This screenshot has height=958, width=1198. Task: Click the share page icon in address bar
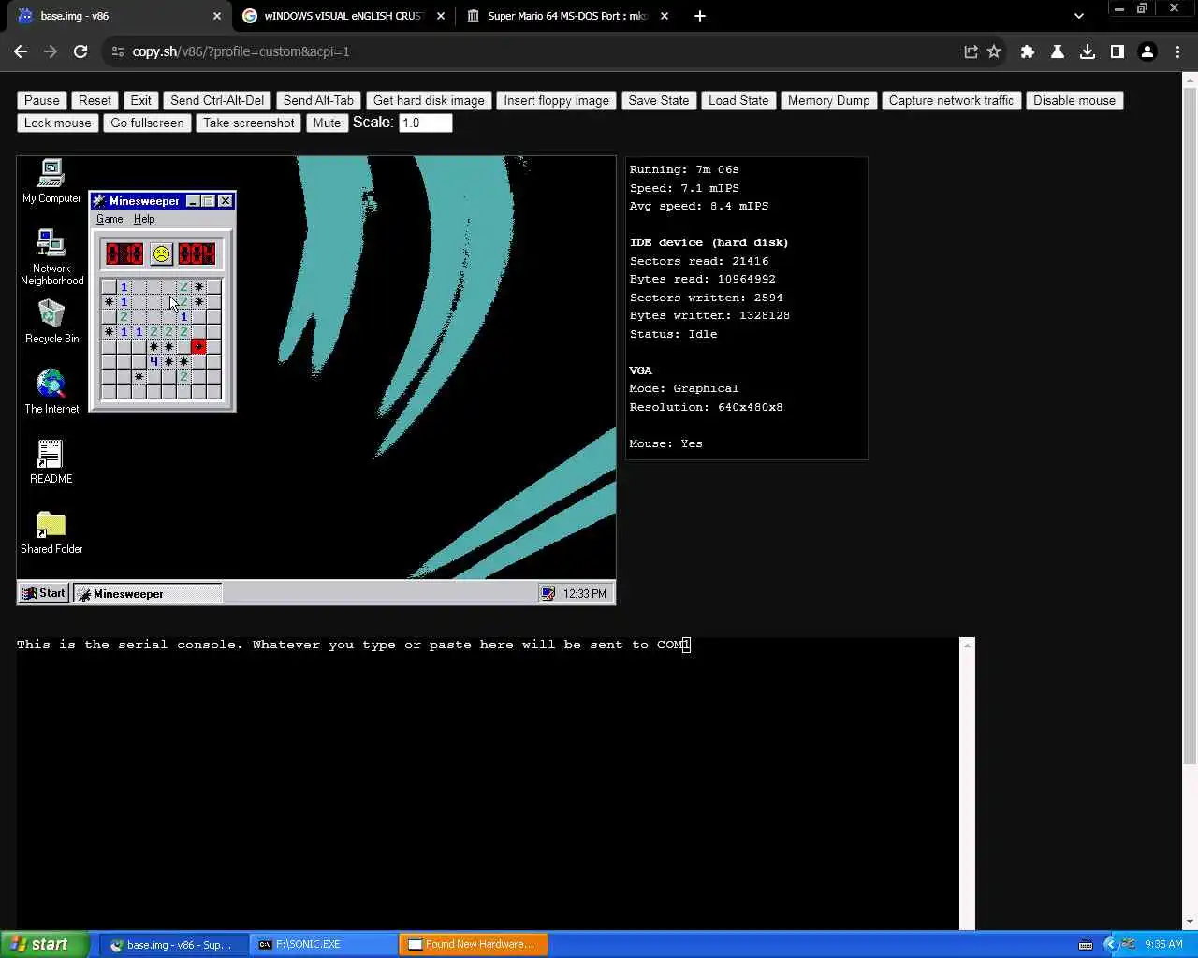point(971,51)
